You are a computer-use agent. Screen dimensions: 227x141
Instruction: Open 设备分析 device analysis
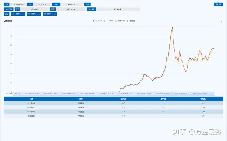(218, 4)
